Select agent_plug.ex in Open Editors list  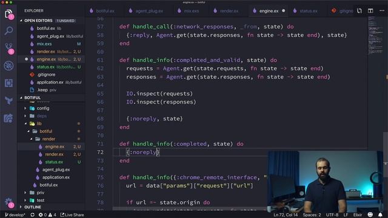point(51,36)
